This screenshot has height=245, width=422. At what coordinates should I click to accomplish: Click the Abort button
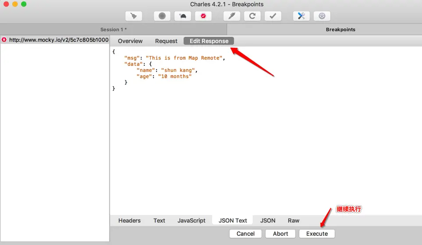(x=280, y=234)
